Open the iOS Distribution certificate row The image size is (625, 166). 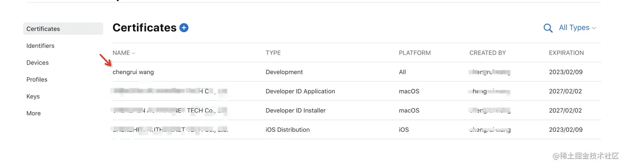click(x=287, y=130)
